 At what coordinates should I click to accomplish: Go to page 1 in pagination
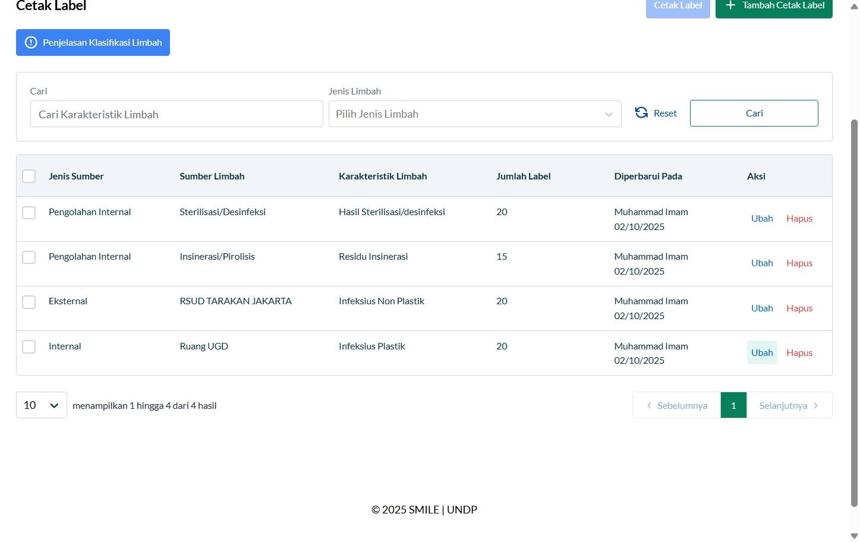[733, 405]
